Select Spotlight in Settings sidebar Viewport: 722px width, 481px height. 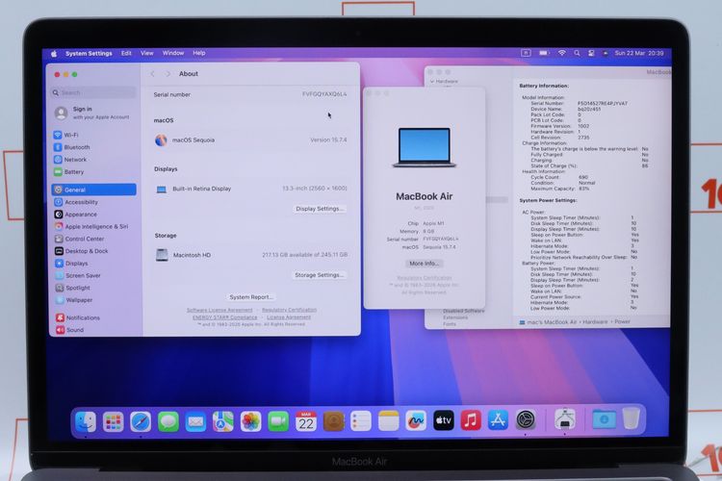click(94, 288)
